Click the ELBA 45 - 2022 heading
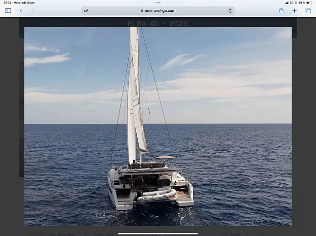Screen dimensions: 316x236 click(158, 23)
